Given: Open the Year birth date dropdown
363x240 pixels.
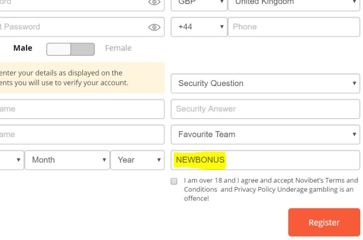Looking at the screenshot, I should click(x=137, y=160).
